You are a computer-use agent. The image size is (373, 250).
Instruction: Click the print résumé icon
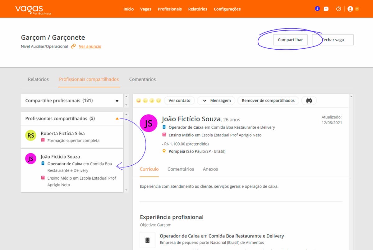point(309,100)
